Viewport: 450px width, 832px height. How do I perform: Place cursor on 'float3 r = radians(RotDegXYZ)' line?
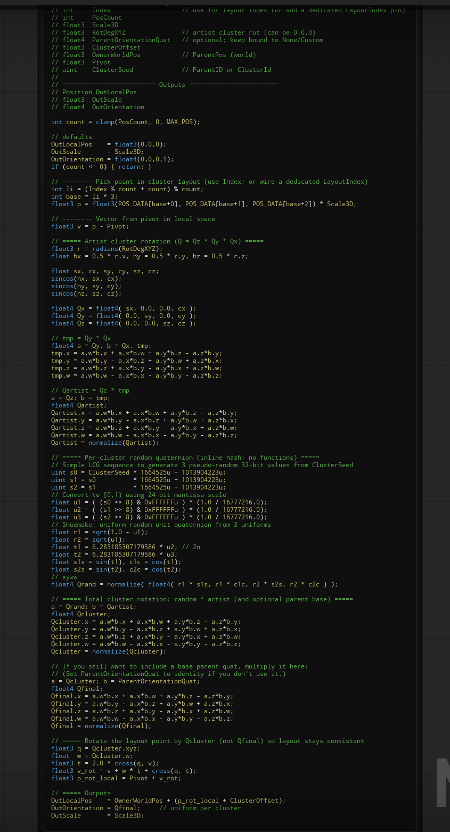click(x=107, y=249)
